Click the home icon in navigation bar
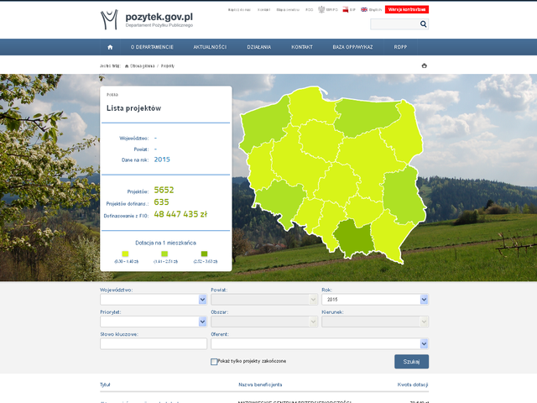The image size is (537, 403). click(110, 47)
